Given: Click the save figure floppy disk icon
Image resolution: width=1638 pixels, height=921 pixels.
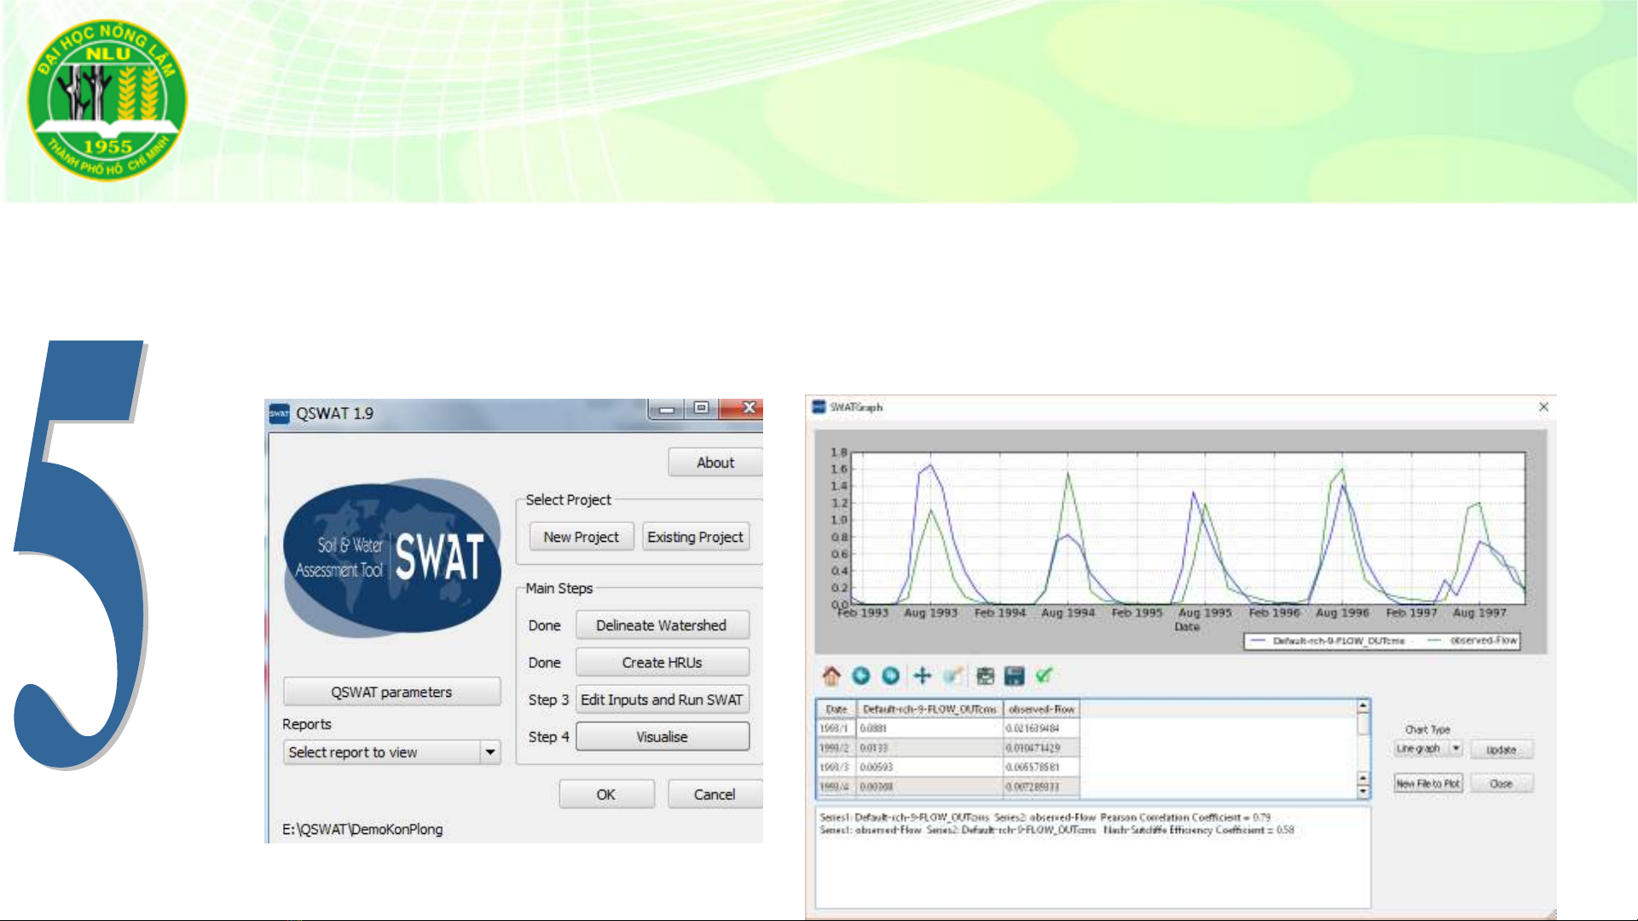Looking at the screenshot, I should [1014, 676].
